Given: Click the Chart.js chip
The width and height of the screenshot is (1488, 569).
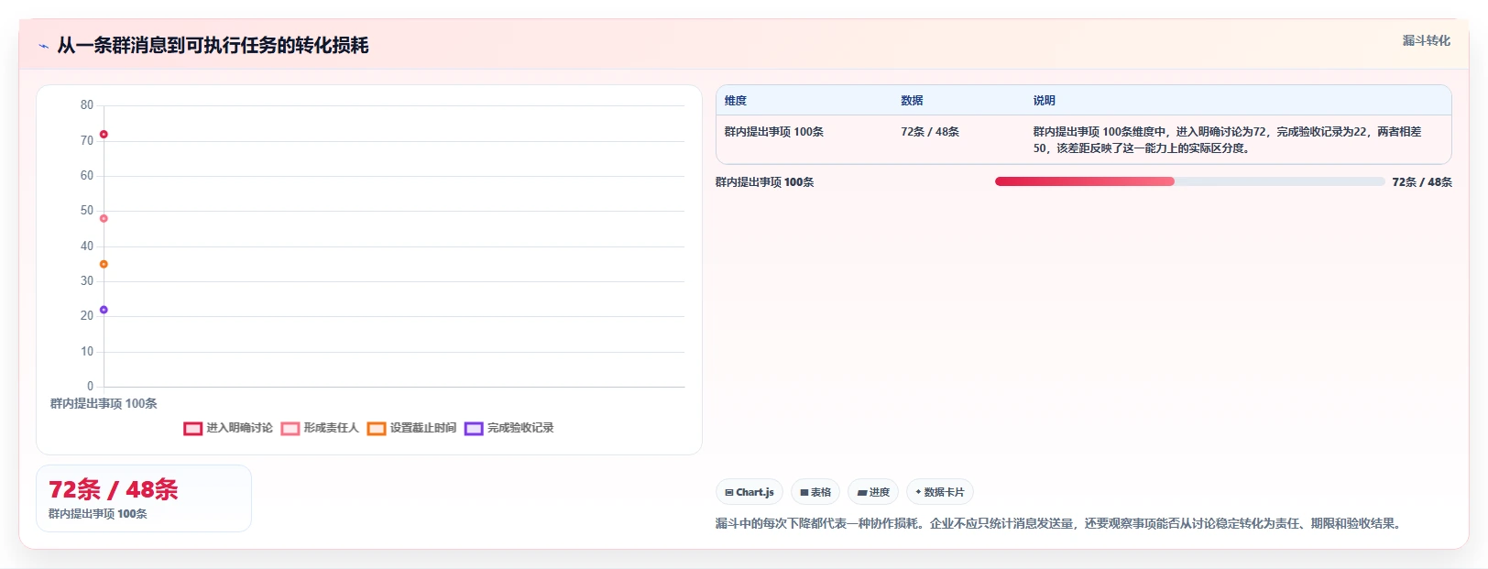Looking at the screenshot, I should click(x=749, y=492).
